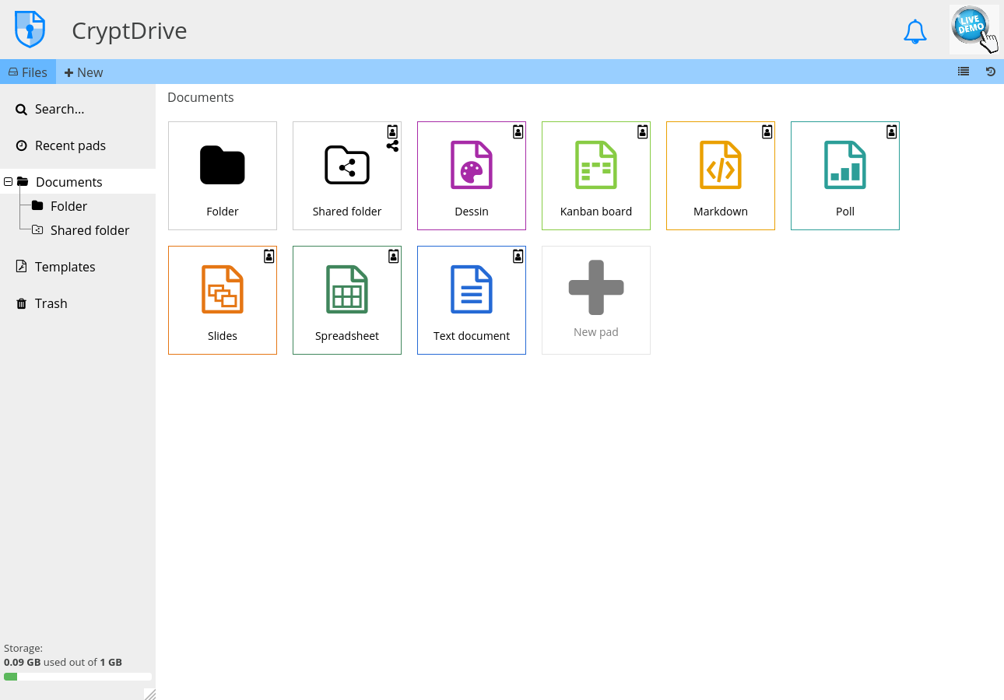
Task: Open the drive history view
Action: coord(990,72)
